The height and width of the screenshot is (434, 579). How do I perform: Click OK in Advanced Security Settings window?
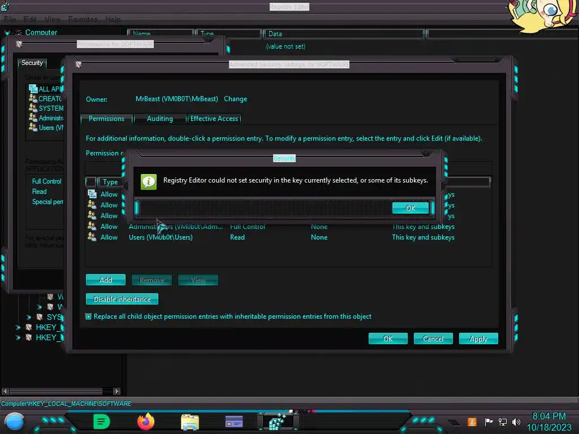point(388,338)
